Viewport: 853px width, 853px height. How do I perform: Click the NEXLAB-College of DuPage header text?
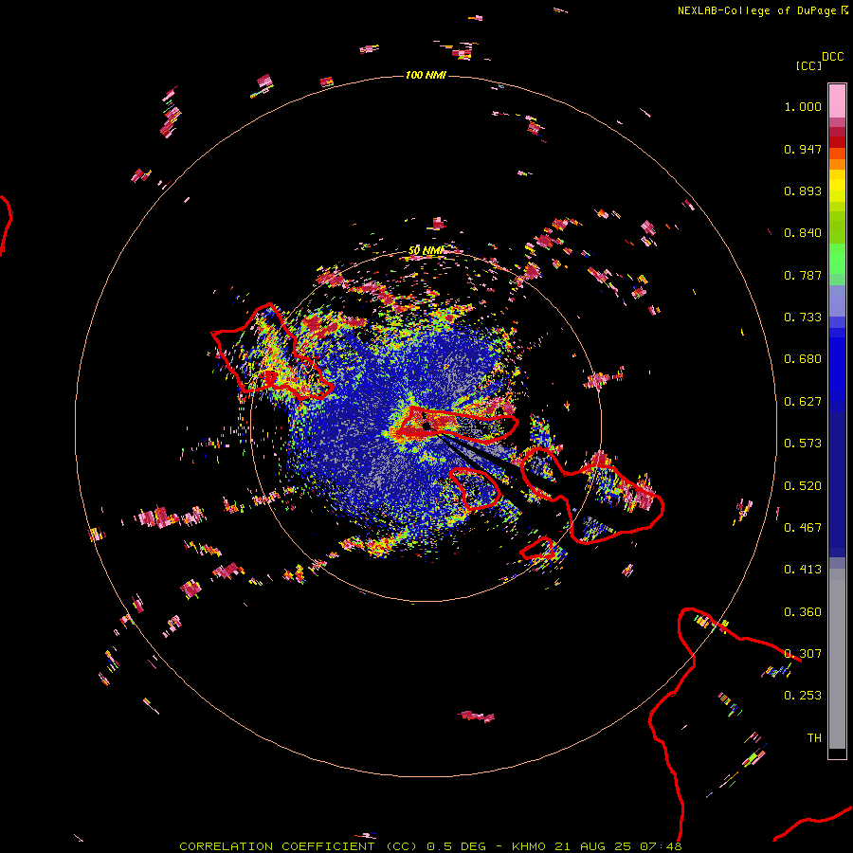(756, 10)
